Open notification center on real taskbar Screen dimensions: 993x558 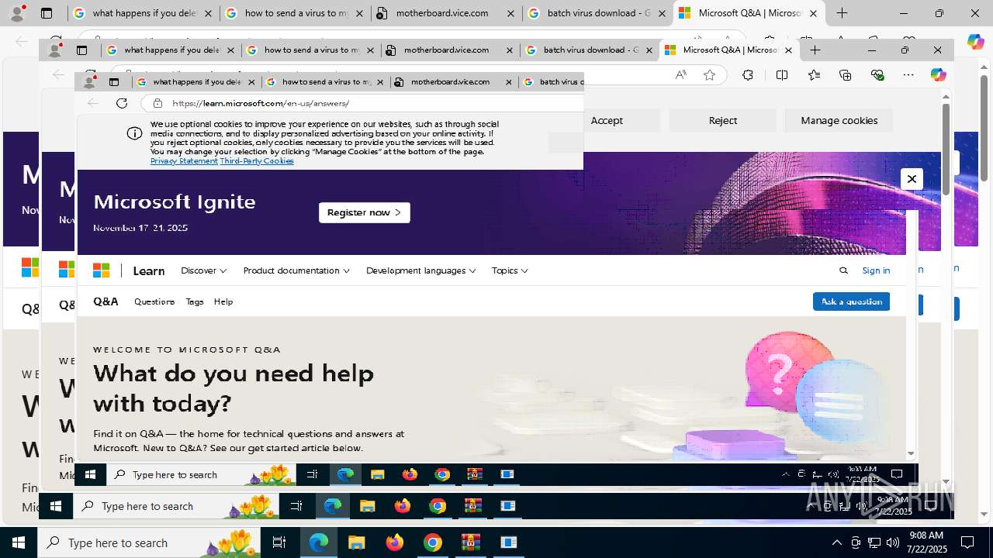(x=967, y=542)
